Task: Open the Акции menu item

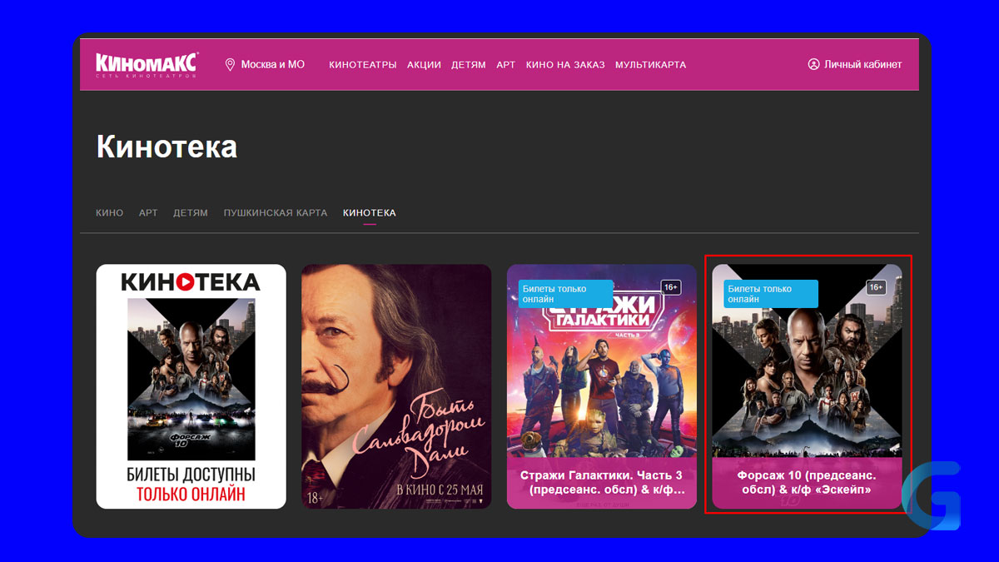Action: 424,65
